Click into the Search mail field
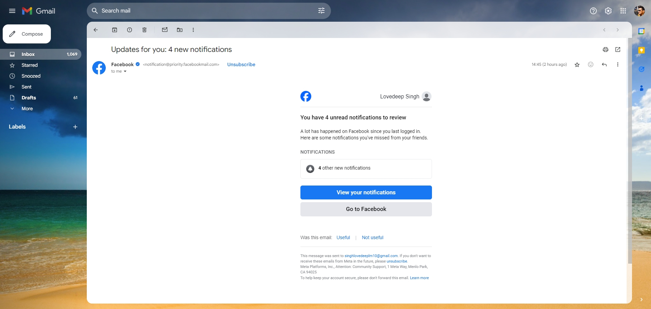The width and height of the screenshot is (651, 309). 207,11
